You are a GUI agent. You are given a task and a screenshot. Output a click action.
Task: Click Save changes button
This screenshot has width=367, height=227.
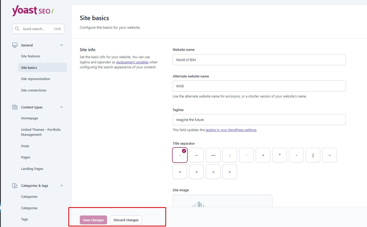93,220
